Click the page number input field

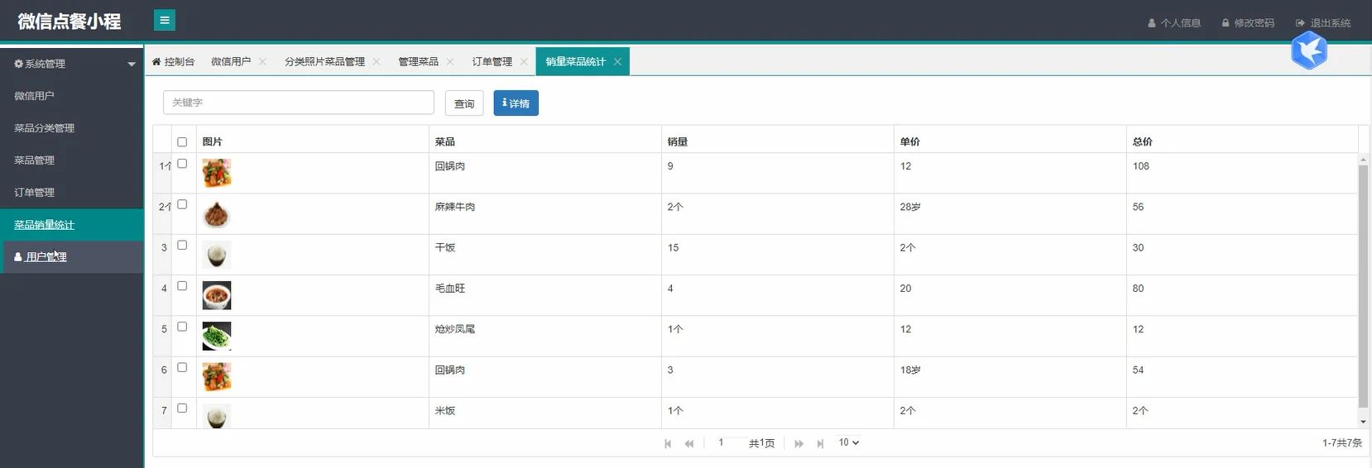[x=726, y=442]
